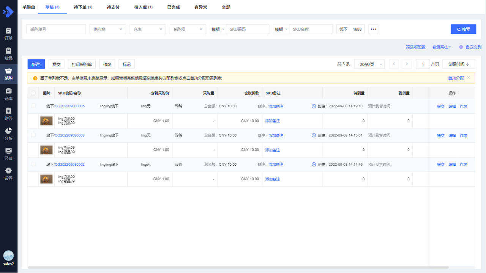
Task: Focus the 采购单号 input field
Action: (56, 29)
